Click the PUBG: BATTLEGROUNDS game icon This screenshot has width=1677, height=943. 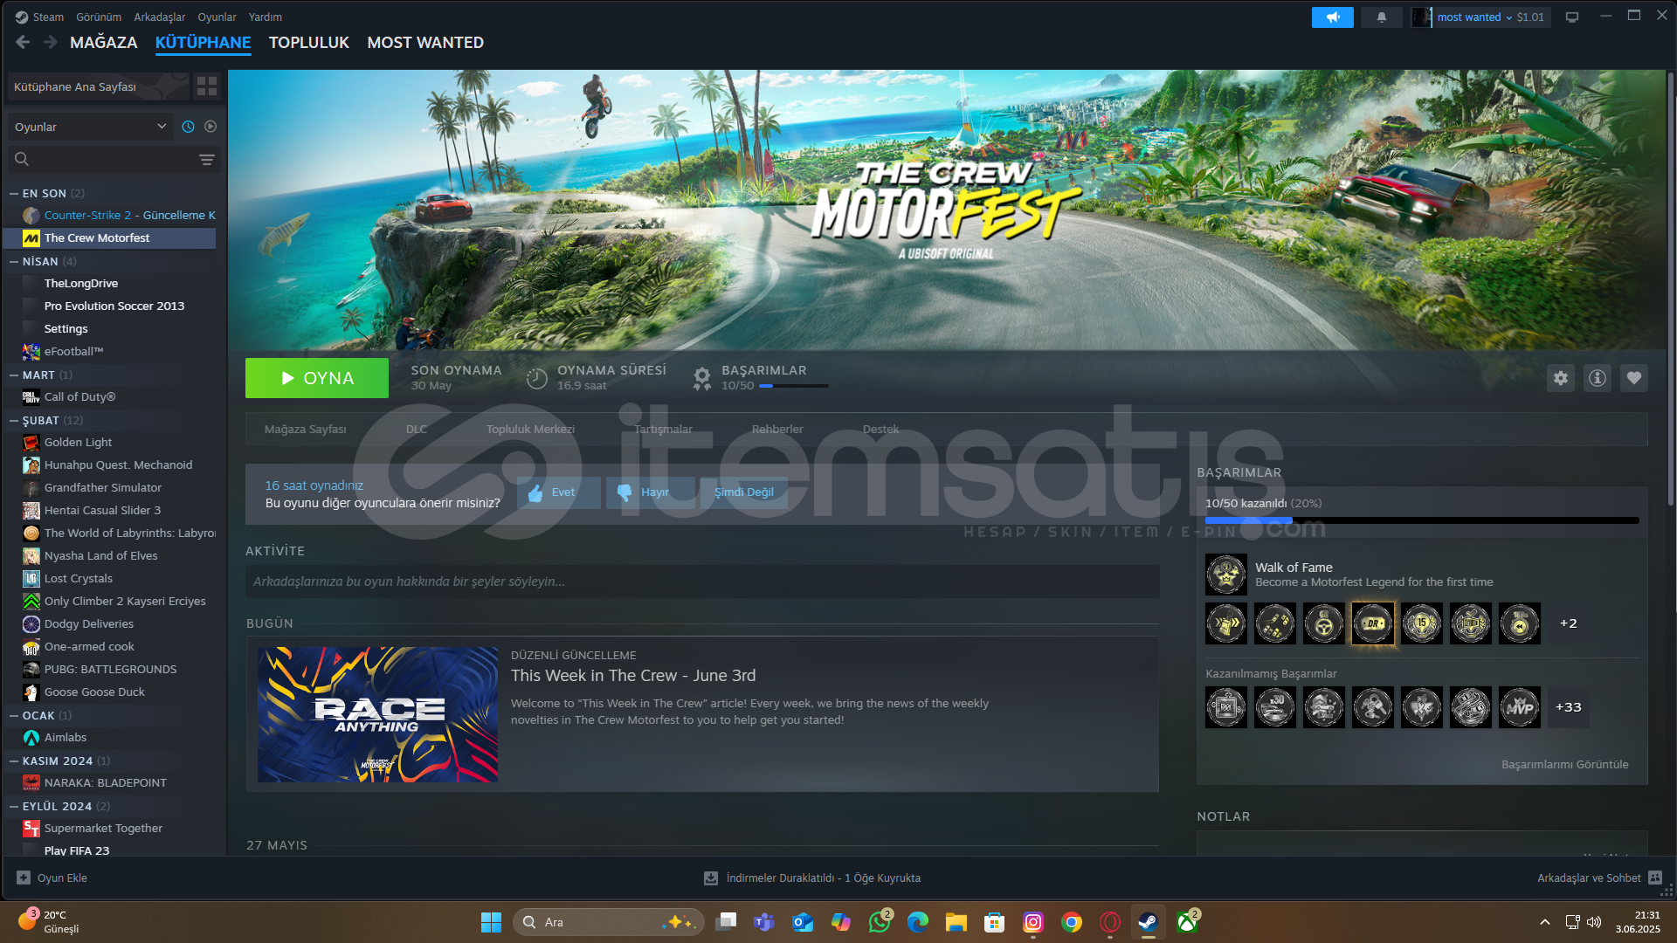(31, 670)
